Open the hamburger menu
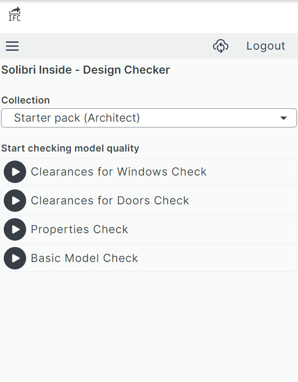The image size is (298, 382). click(x=12, y=46)
